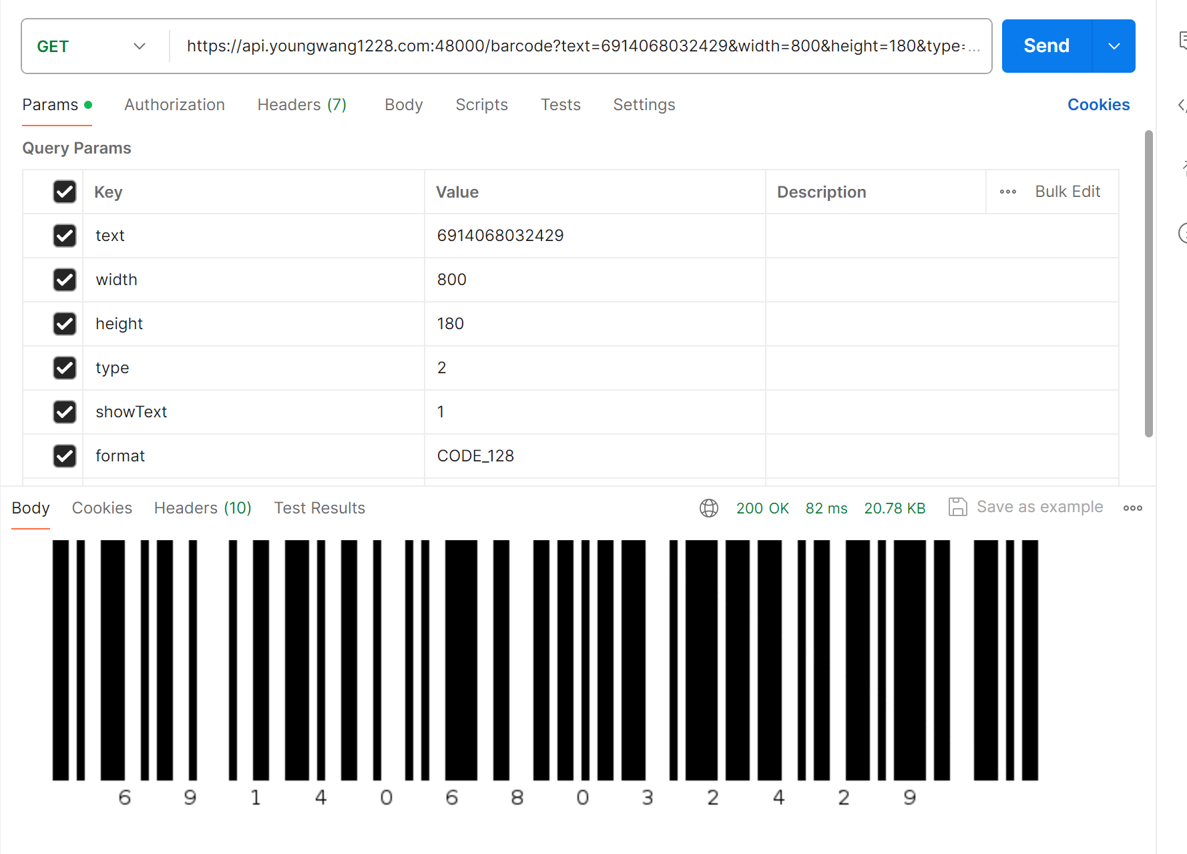Click the 'showText' key cell

point(254,412)
